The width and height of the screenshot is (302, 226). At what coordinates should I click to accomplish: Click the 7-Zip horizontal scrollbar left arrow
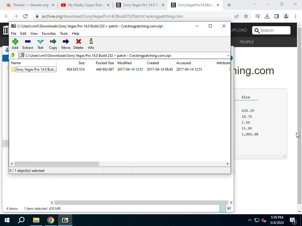point(12,164)
